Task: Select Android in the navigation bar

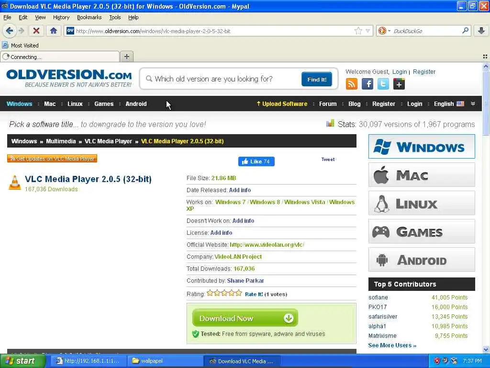Action: tap(136, 103)
